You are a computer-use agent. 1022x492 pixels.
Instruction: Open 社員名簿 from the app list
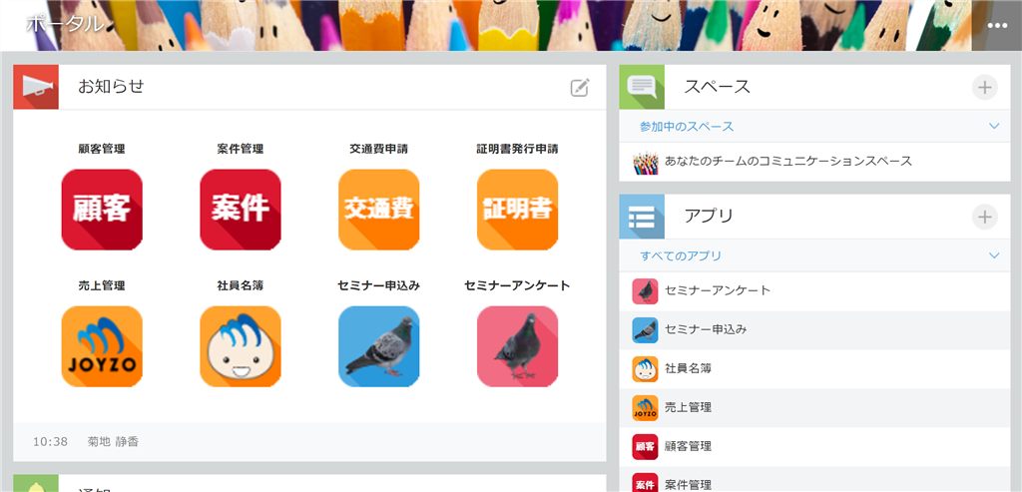[x=689, y=369]
